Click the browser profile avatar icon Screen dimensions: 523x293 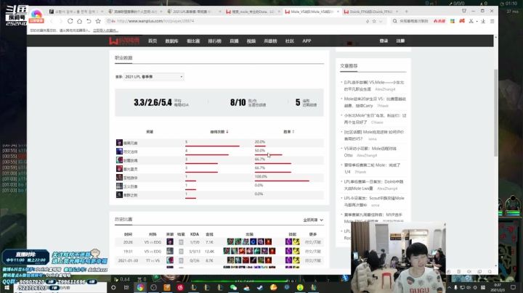coord(36,15)
